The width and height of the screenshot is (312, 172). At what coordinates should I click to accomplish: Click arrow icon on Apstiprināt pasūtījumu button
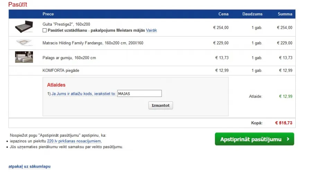coord(288,139)
